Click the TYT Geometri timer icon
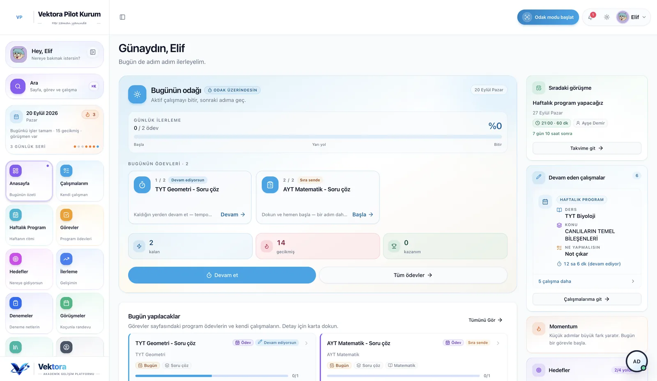 coord(142,185)
